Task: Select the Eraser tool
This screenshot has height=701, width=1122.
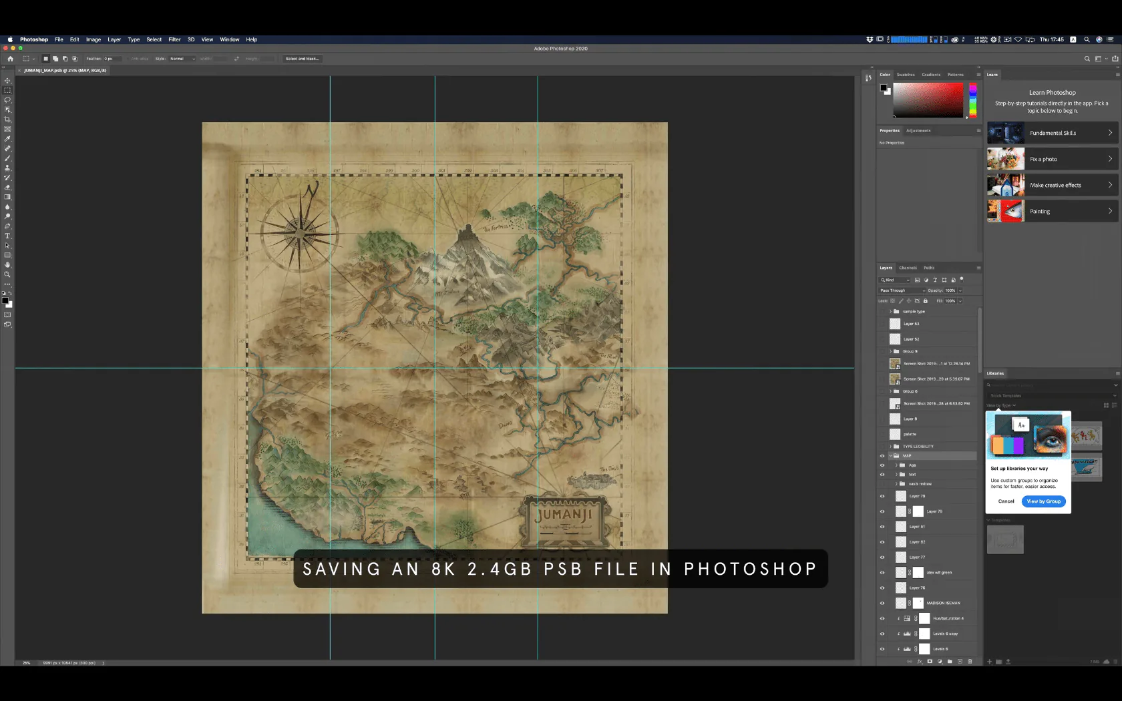Action: (x=7, y=188)
